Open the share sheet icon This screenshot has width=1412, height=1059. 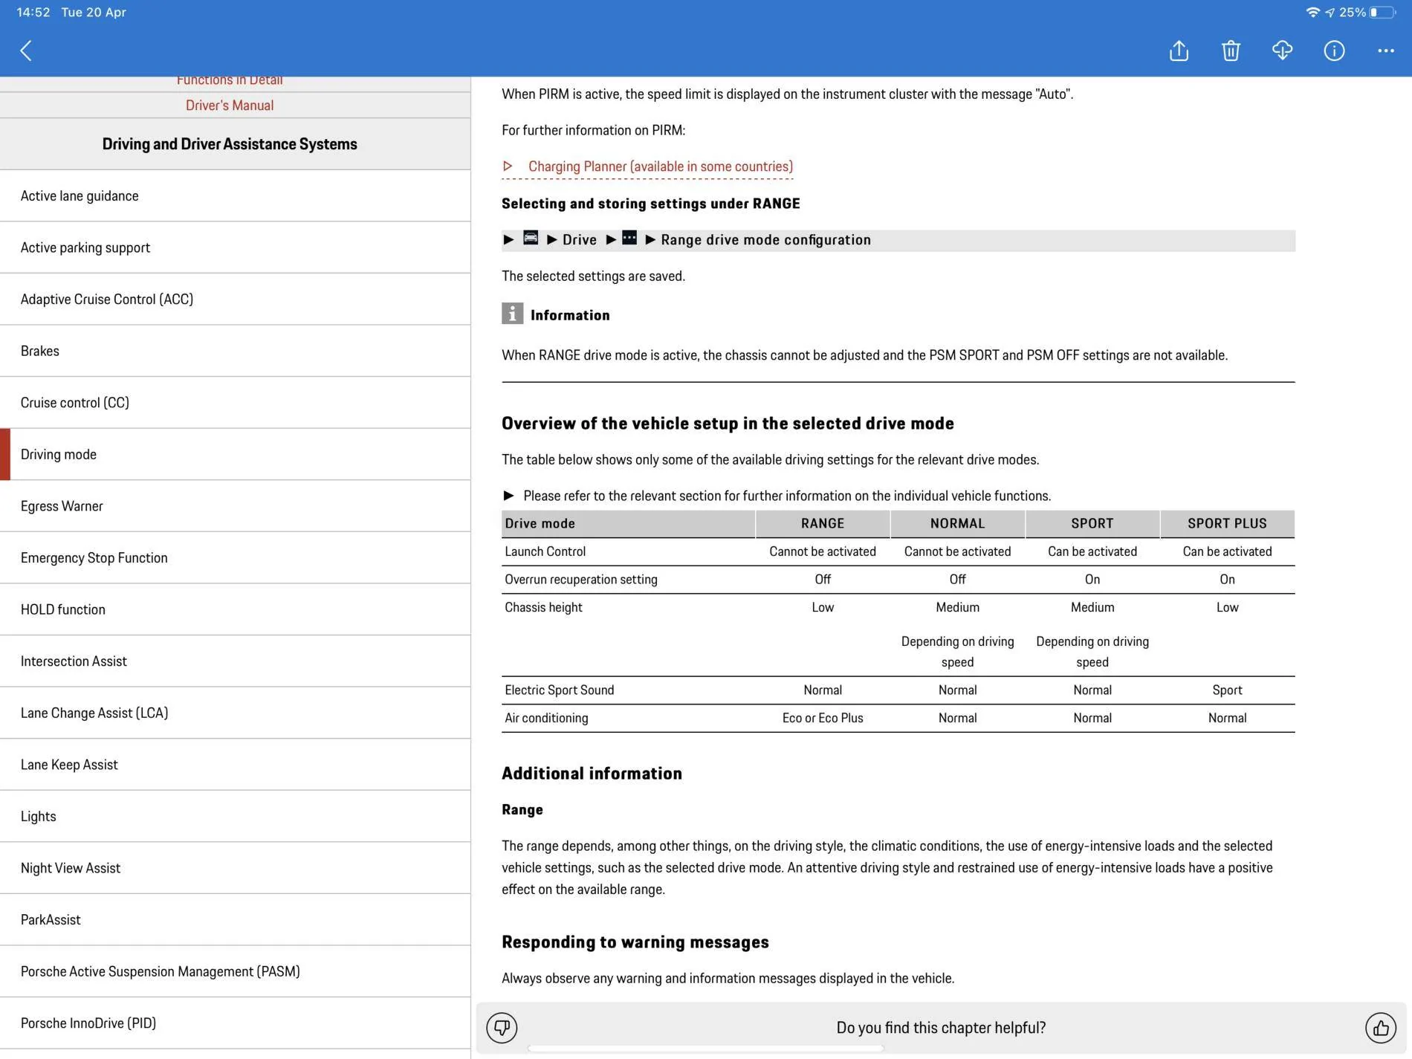coord(1179,51)
